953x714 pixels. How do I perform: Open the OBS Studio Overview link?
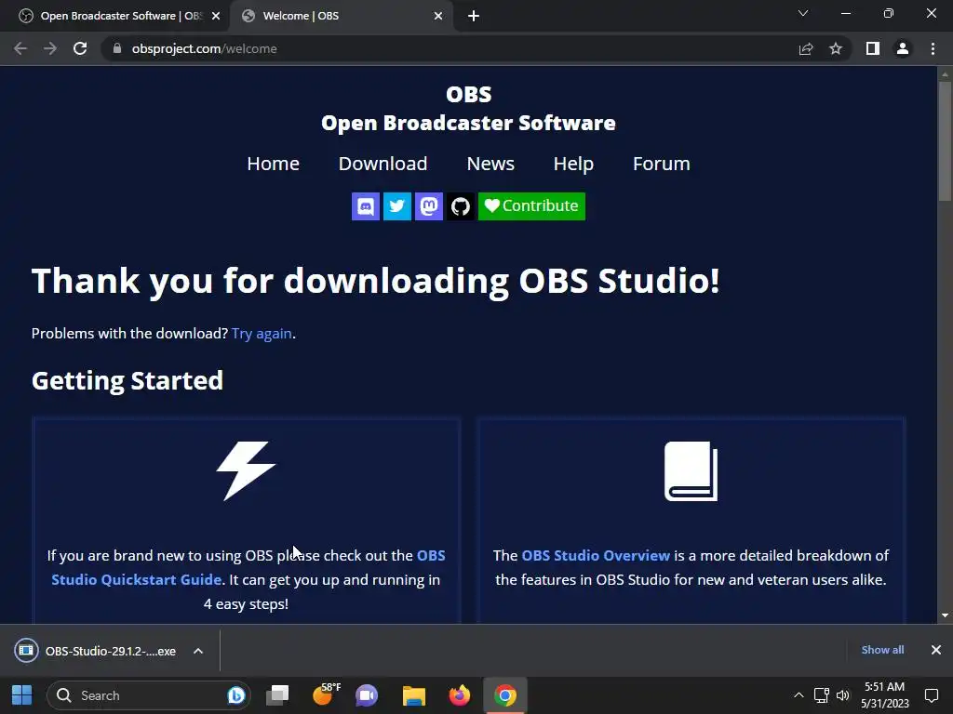(x=596, y=556)
